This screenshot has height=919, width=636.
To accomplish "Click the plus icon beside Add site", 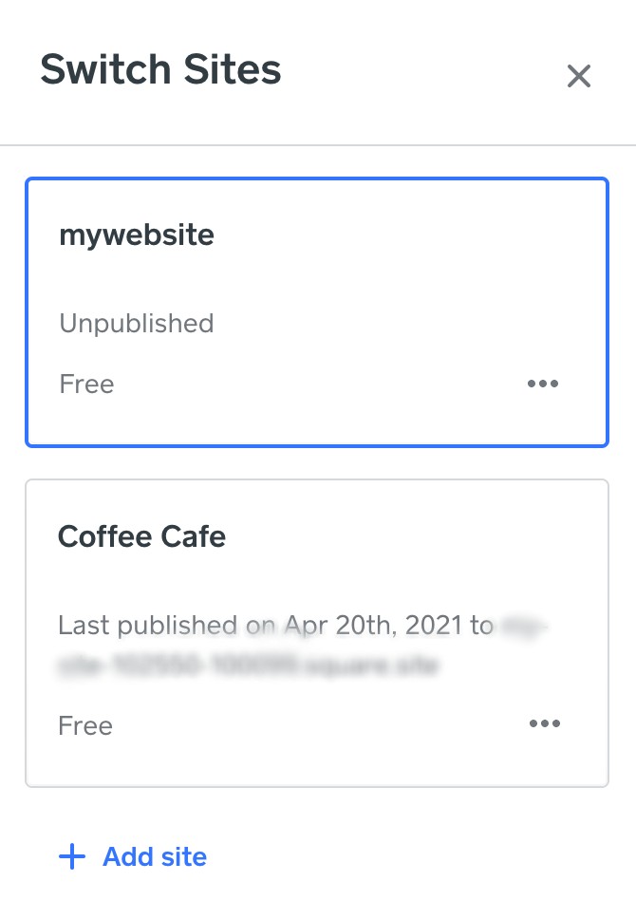I will coord(71,857).
